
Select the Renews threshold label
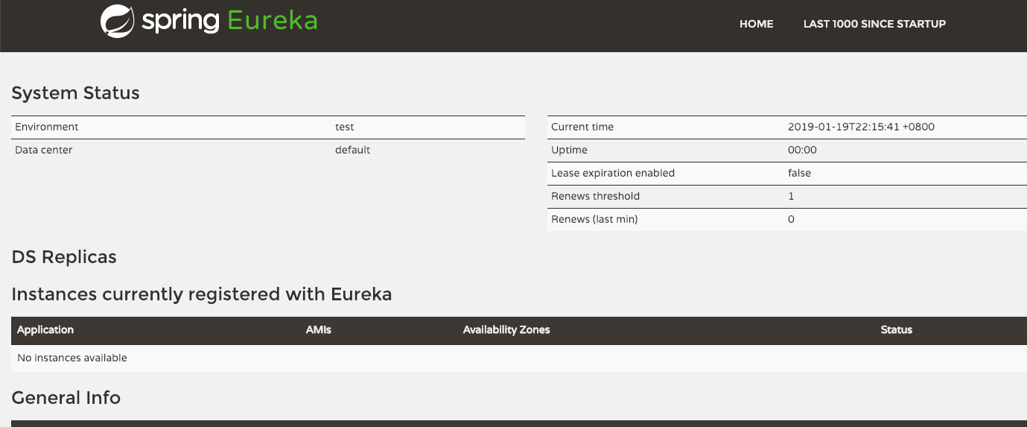[x=595, y=196]
